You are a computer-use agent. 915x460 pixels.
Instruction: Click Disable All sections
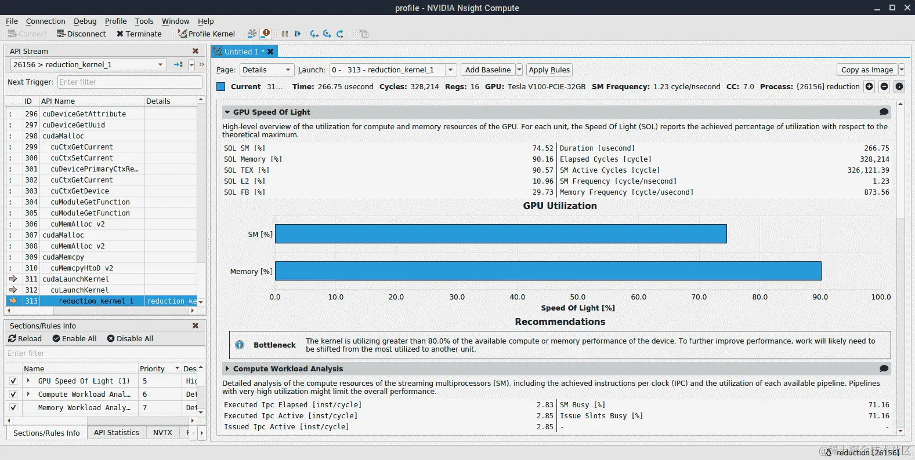tap(130, 338)
